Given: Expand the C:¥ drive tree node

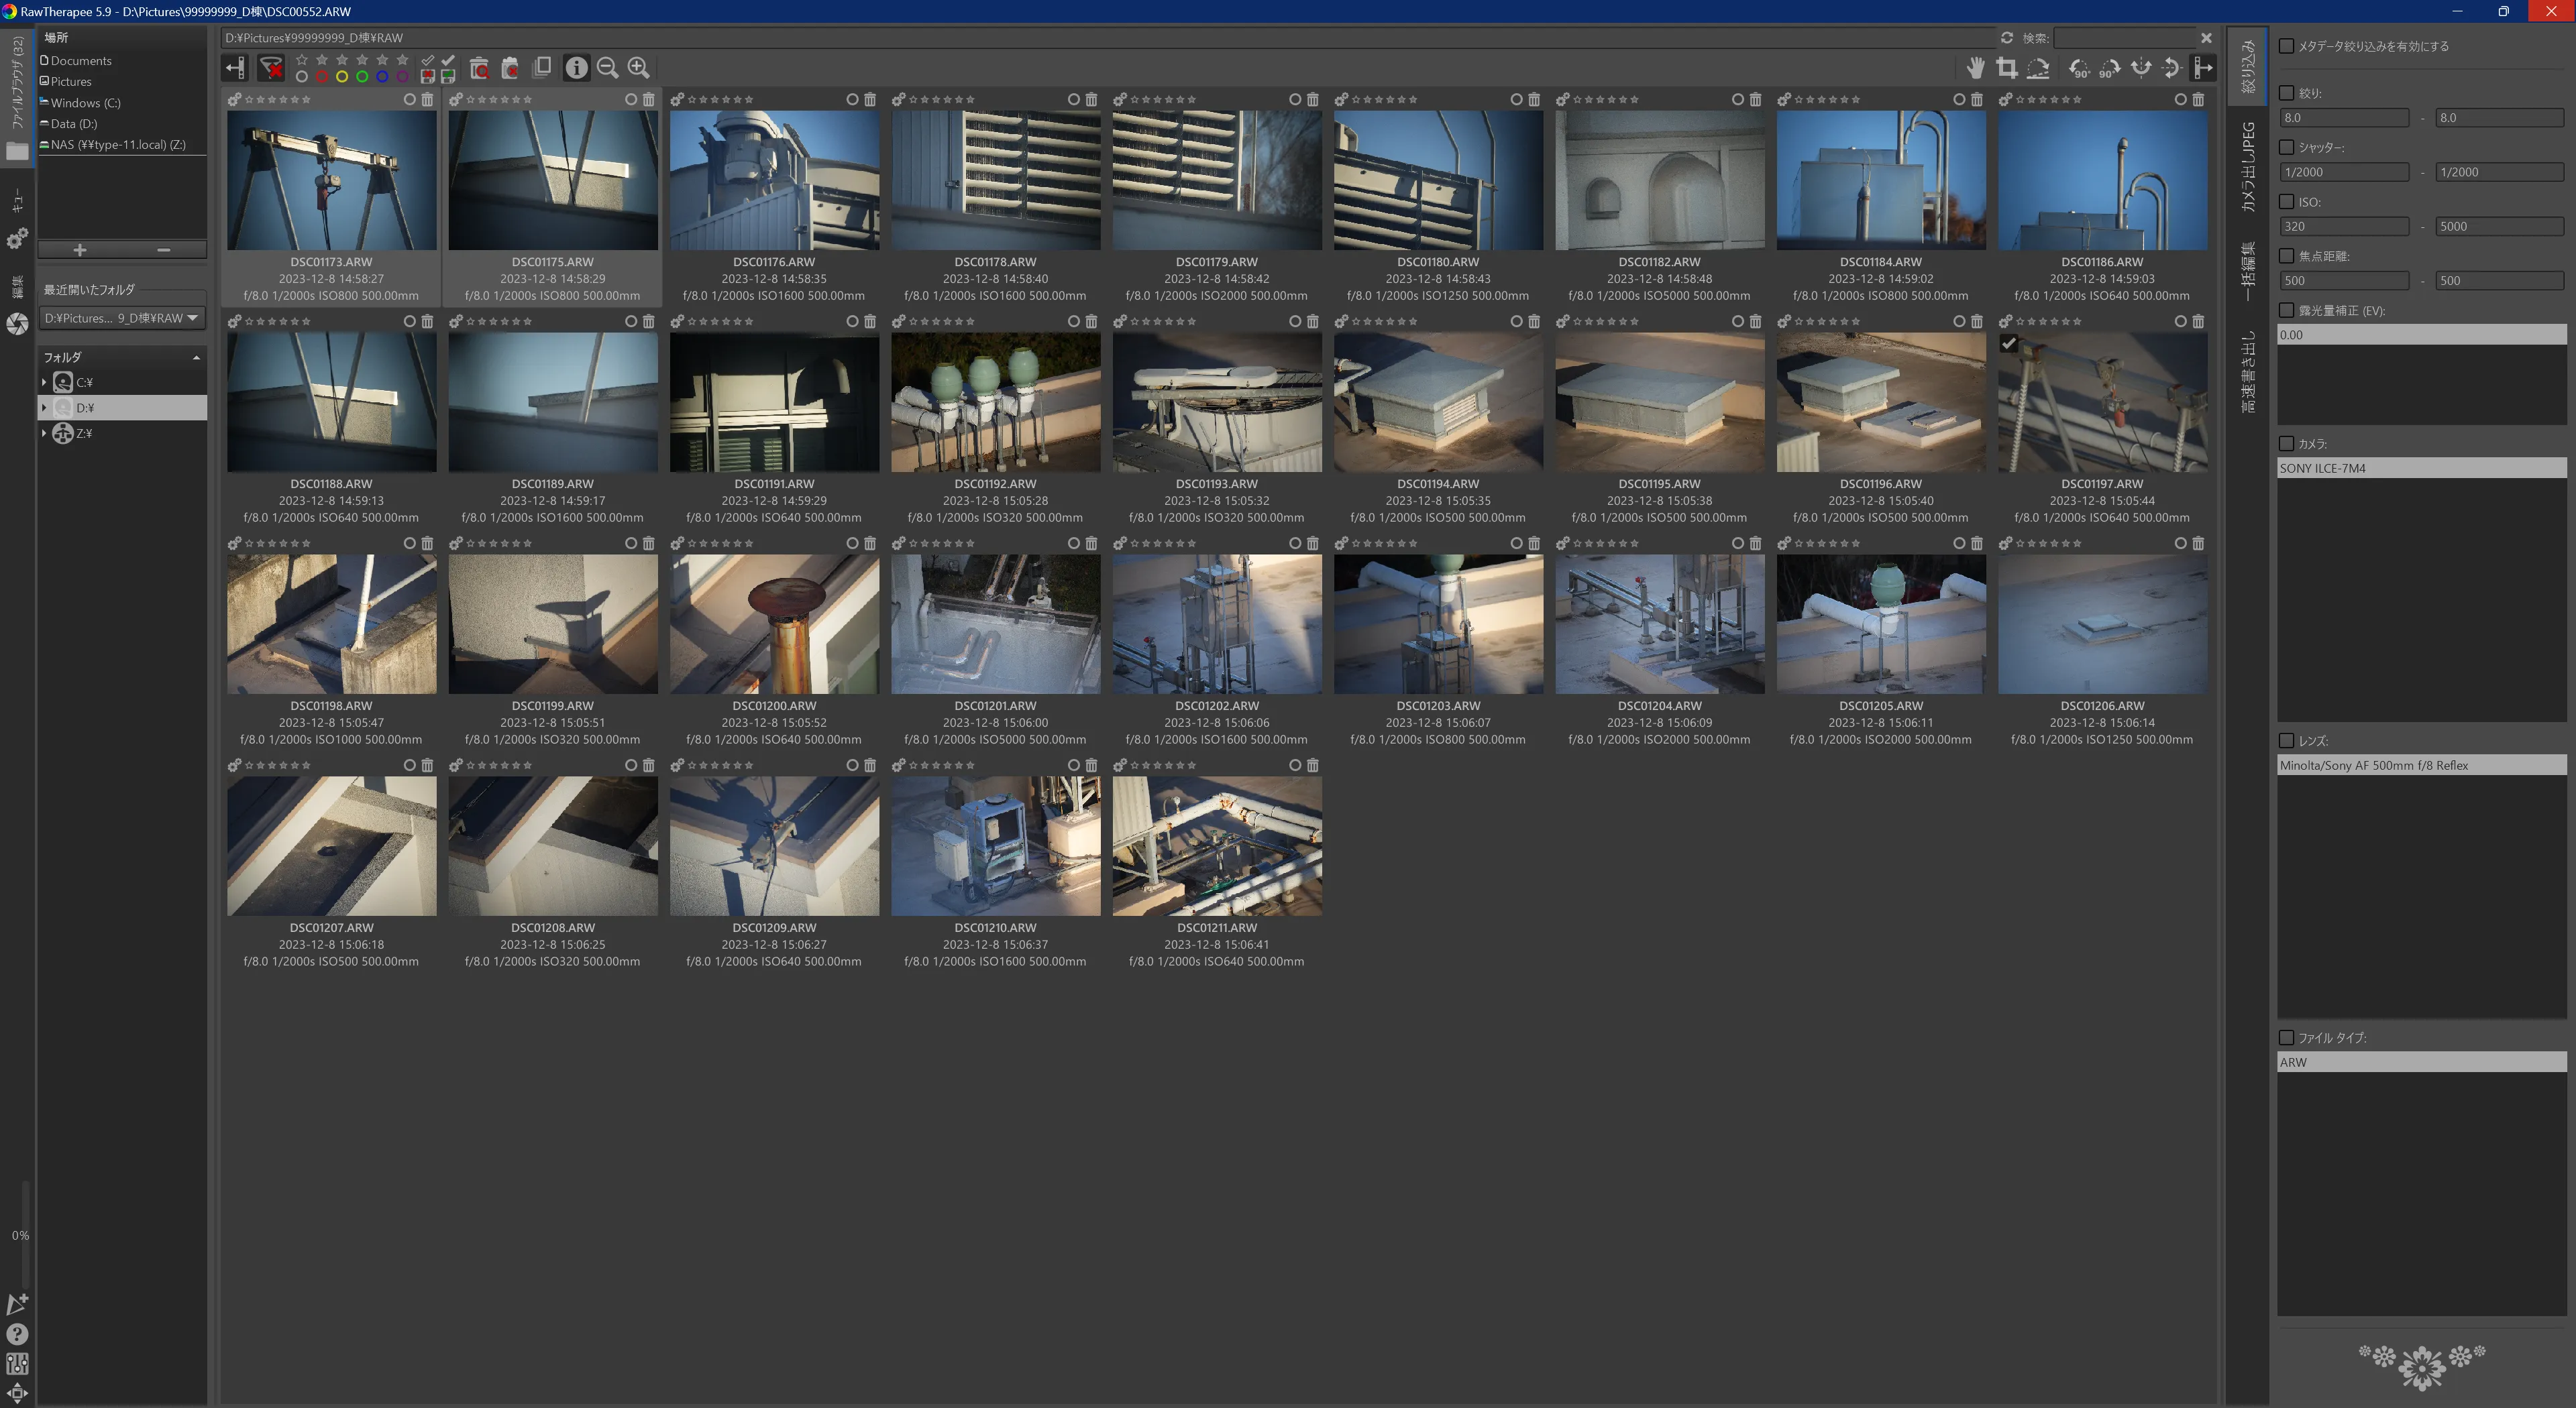Looking at the screenshot, I should (44, 383).
